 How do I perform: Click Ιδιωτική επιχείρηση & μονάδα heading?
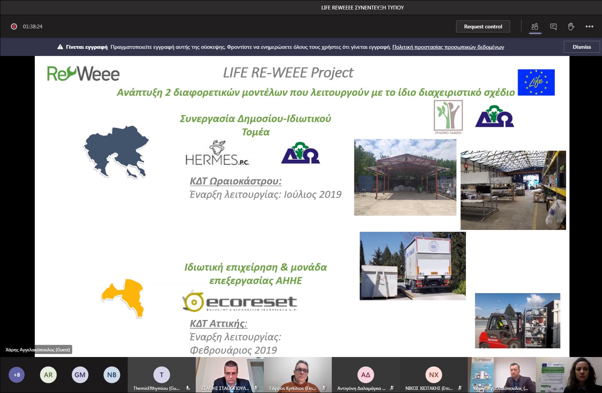tap(255, 274)
